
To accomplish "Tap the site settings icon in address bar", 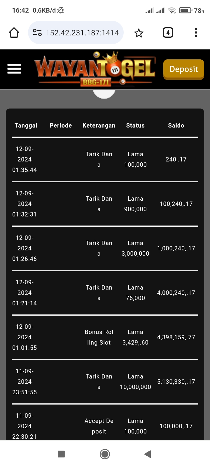I will [37, 33].
